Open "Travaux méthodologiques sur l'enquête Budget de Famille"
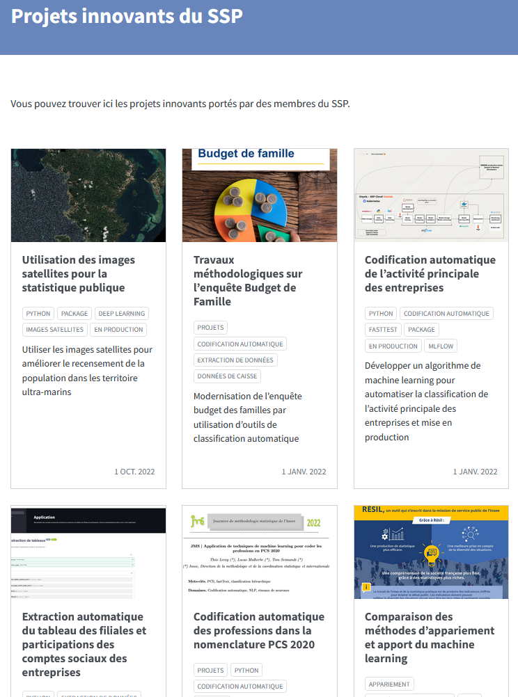 pos(248,280)
